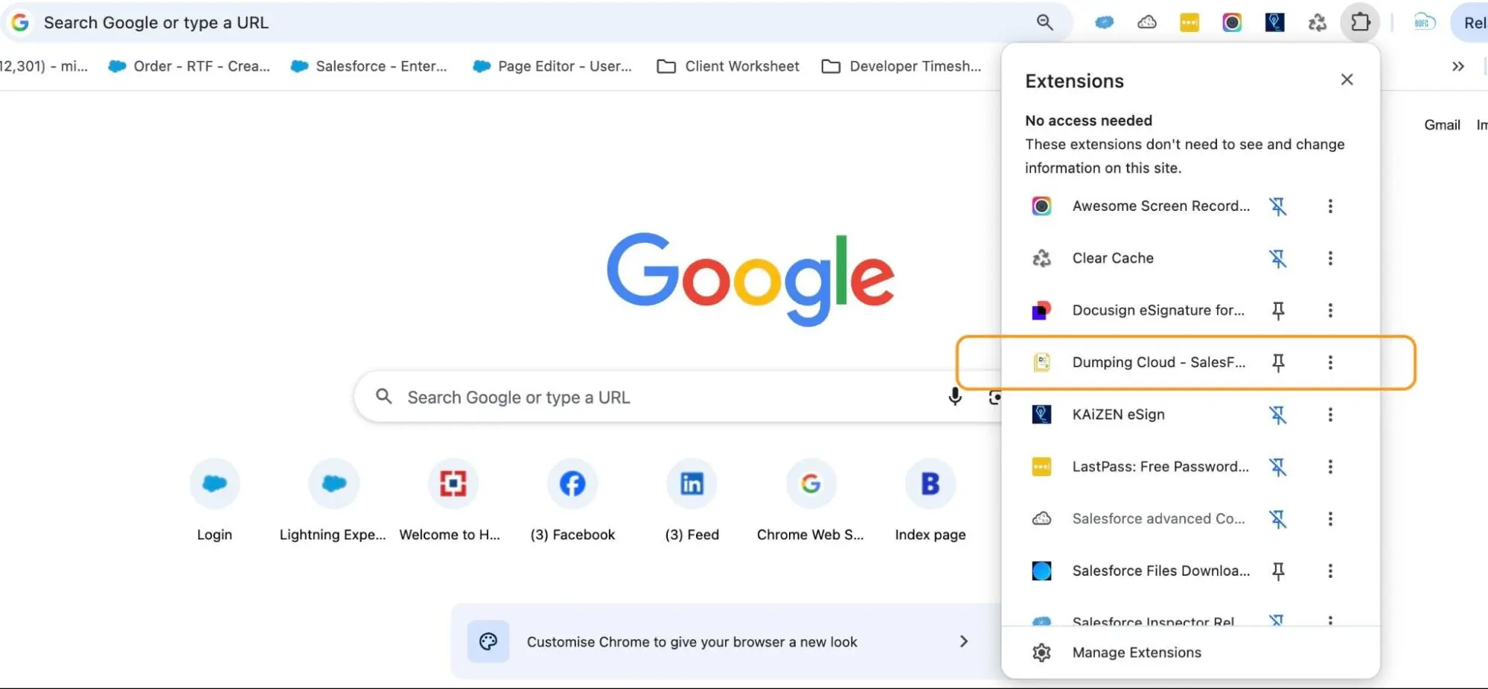
Task: Open the Salesforce advanced Code cloud toolbar icon
Action: pyautogui.click(x=1147, y=22)
